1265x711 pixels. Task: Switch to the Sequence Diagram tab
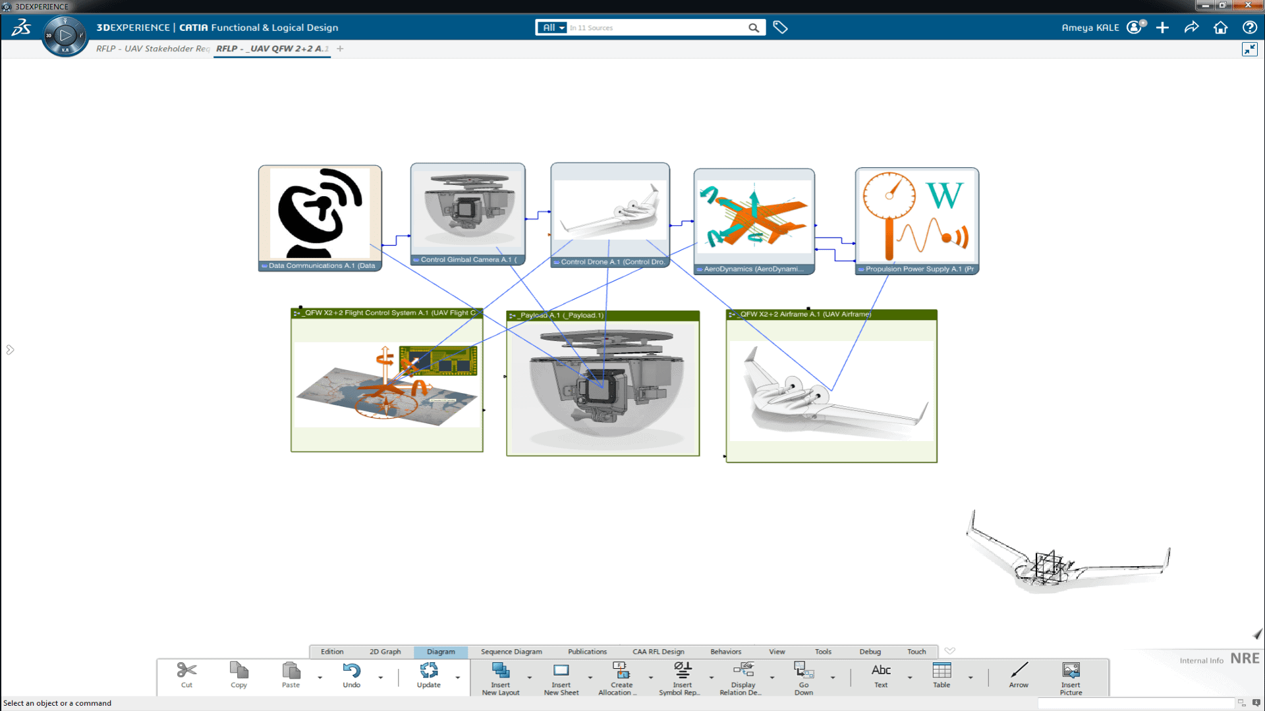coord(511,652)
